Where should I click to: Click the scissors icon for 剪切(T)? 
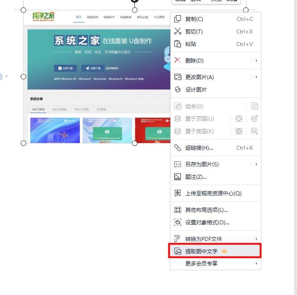(x=177, y=31)
